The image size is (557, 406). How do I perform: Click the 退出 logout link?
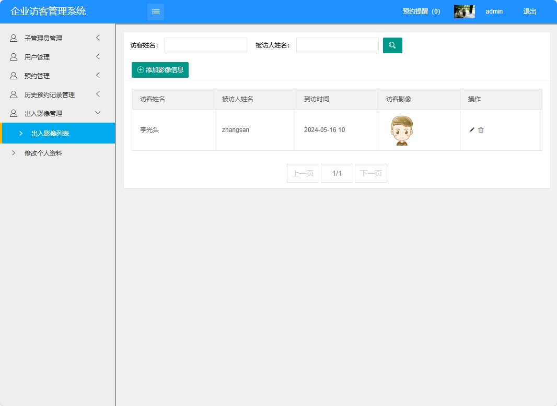tap(529, 11)
